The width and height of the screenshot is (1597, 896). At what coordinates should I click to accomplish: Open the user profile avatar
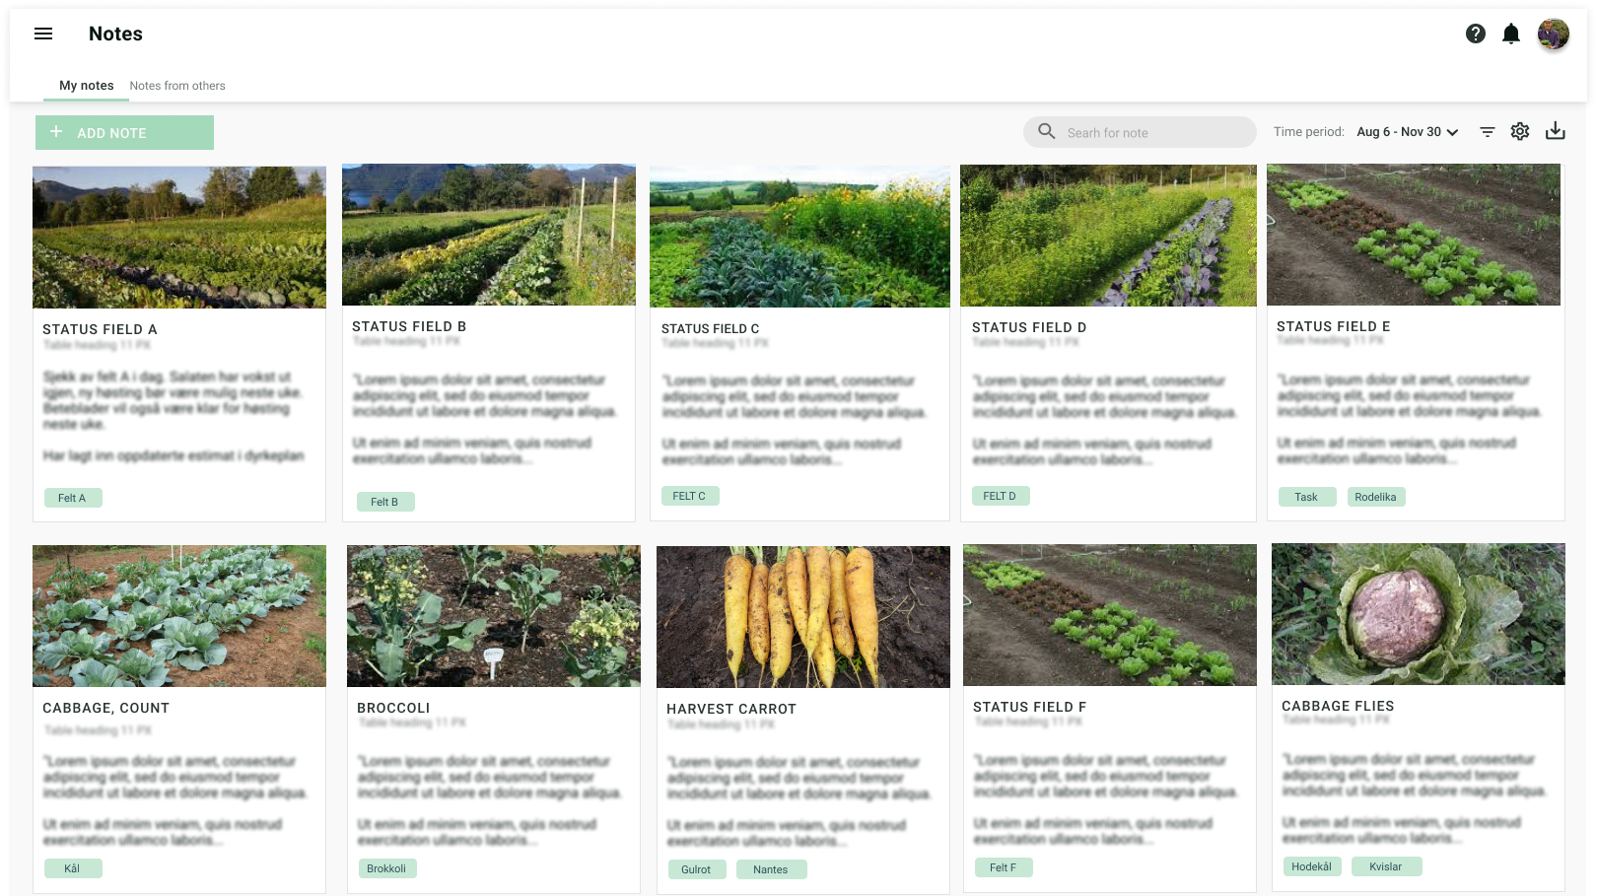(x=1554, y=34)
